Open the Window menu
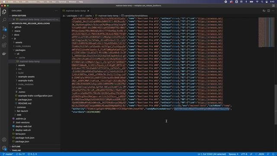The height and width of the screenshot is (156, 277). 72,2
